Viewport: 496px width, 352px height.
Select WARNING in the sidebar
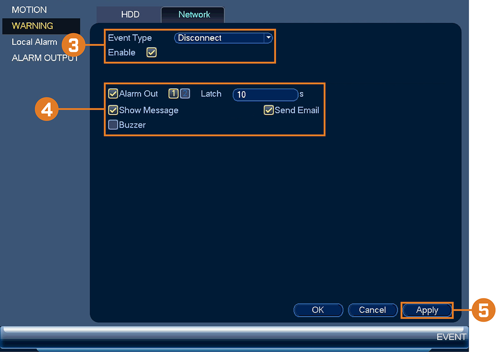coord(41,26)
